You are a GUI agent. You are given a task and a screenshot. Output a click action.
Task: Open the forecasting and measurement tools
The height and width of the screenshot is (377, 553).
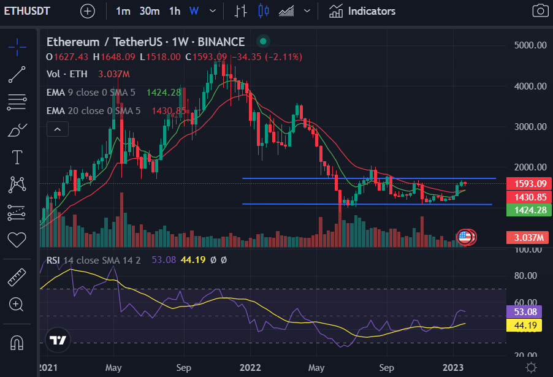tap(17, 212)
